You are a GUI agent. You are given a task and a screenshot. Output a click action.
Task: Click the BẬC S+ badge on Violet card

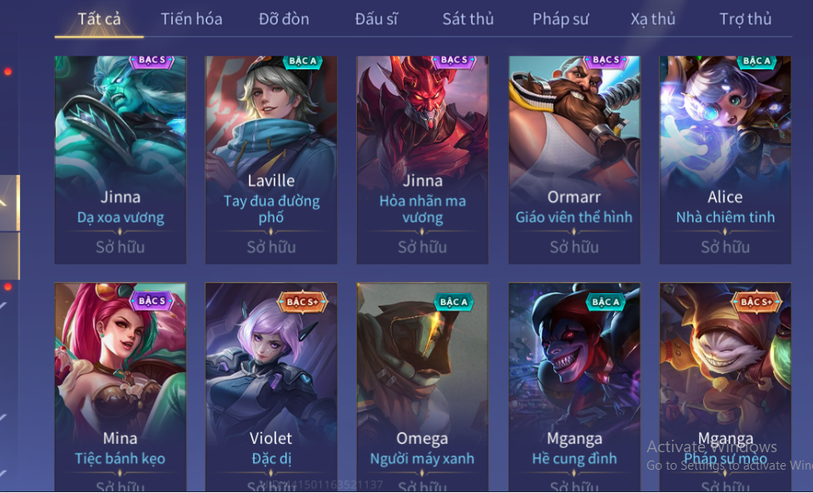tap(302, 301)
